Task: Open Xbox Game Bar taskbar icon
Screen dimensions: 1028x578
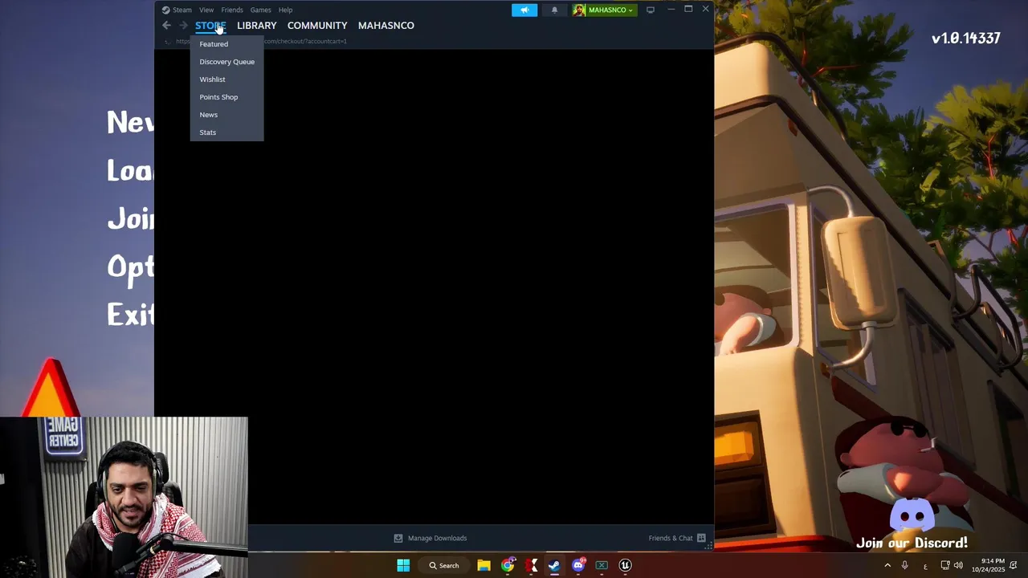Action: [602, 565]
